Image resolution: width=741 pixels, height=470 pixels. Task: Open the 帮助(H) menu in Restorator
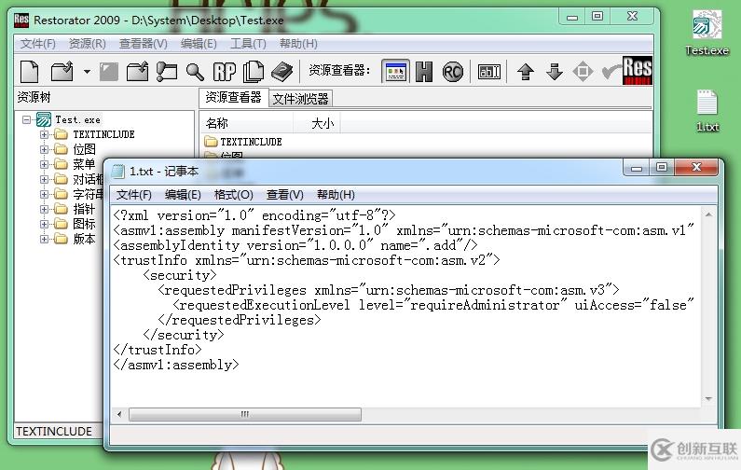point(298,44)
